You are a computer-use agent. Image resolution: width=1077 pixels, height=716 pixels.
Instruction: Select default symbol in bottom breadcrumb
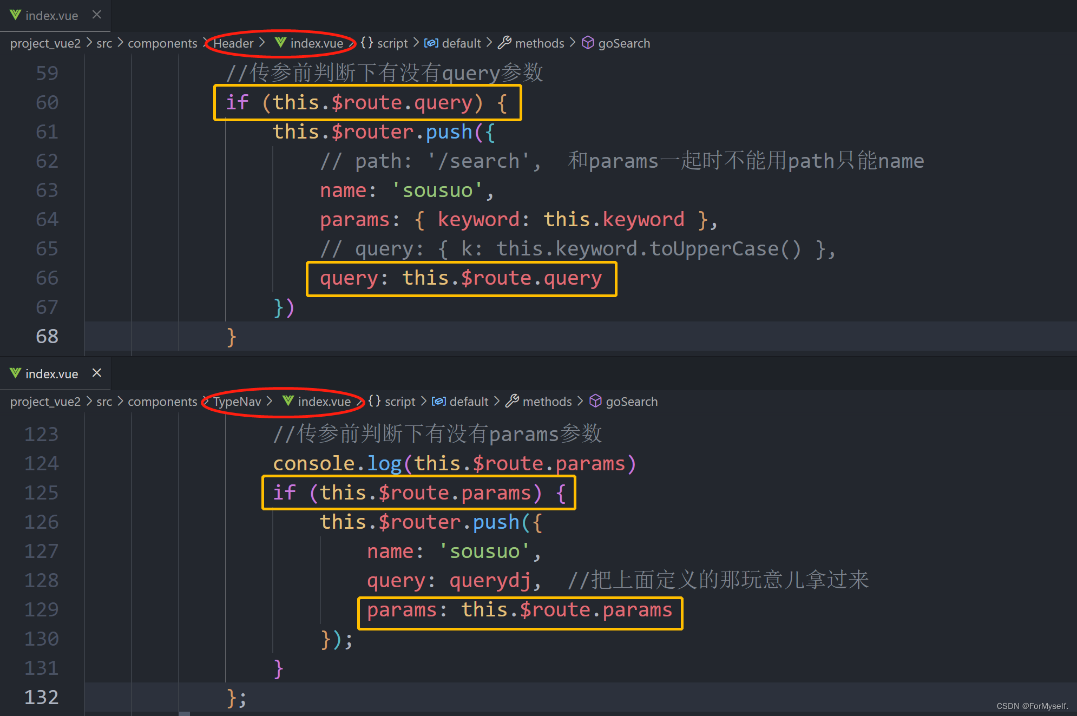[469, 402]
